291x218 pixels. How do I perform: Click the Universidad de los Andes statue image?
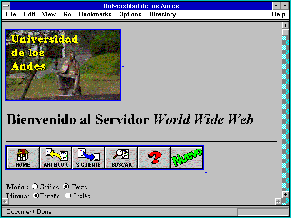coord(63,64)
